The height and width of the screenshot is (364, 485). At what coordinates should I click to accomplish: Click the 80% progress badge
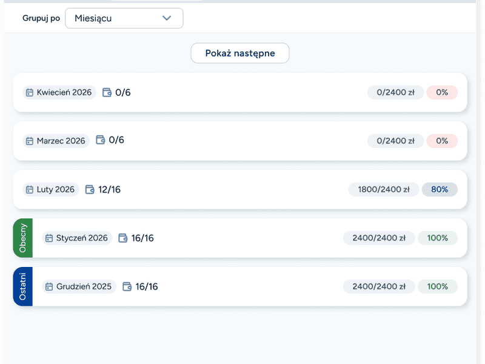440,189
